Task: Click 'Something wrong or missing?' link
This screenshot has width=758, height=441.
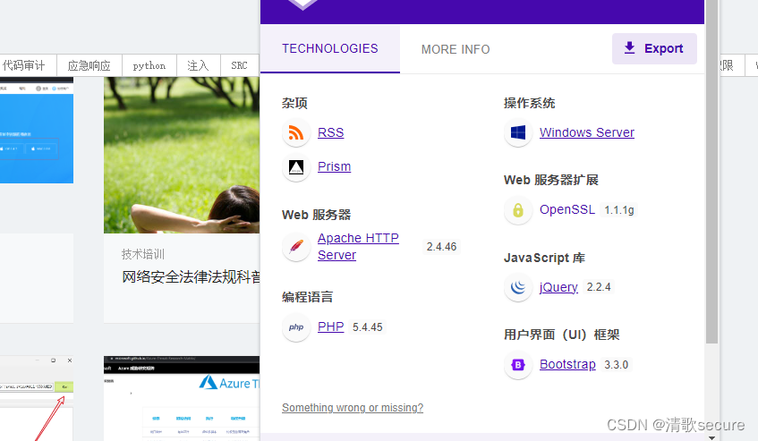Action: tap(353, 408)
